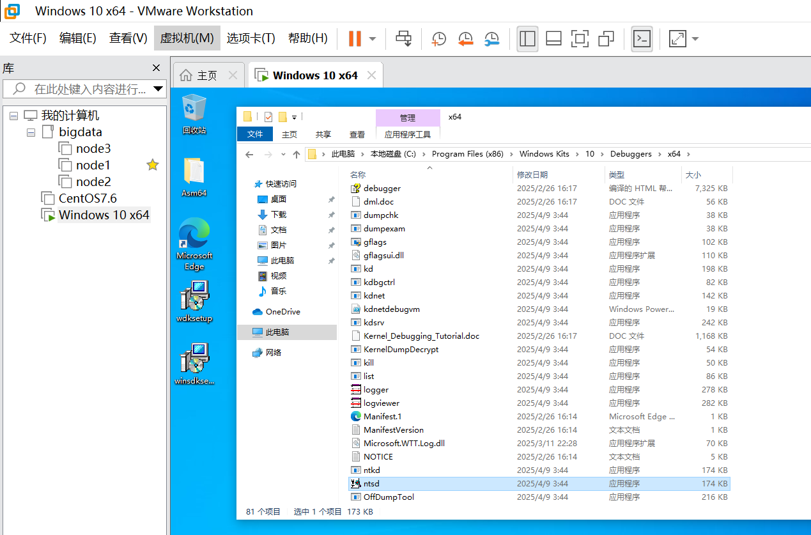
Task: Launch the Microsoft Edge desktop shortcut
Action: point(194,244)
